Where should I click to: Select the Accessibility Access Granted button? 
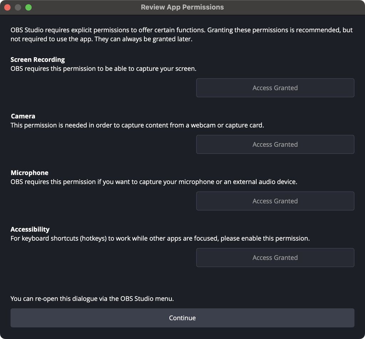[275, 258]
